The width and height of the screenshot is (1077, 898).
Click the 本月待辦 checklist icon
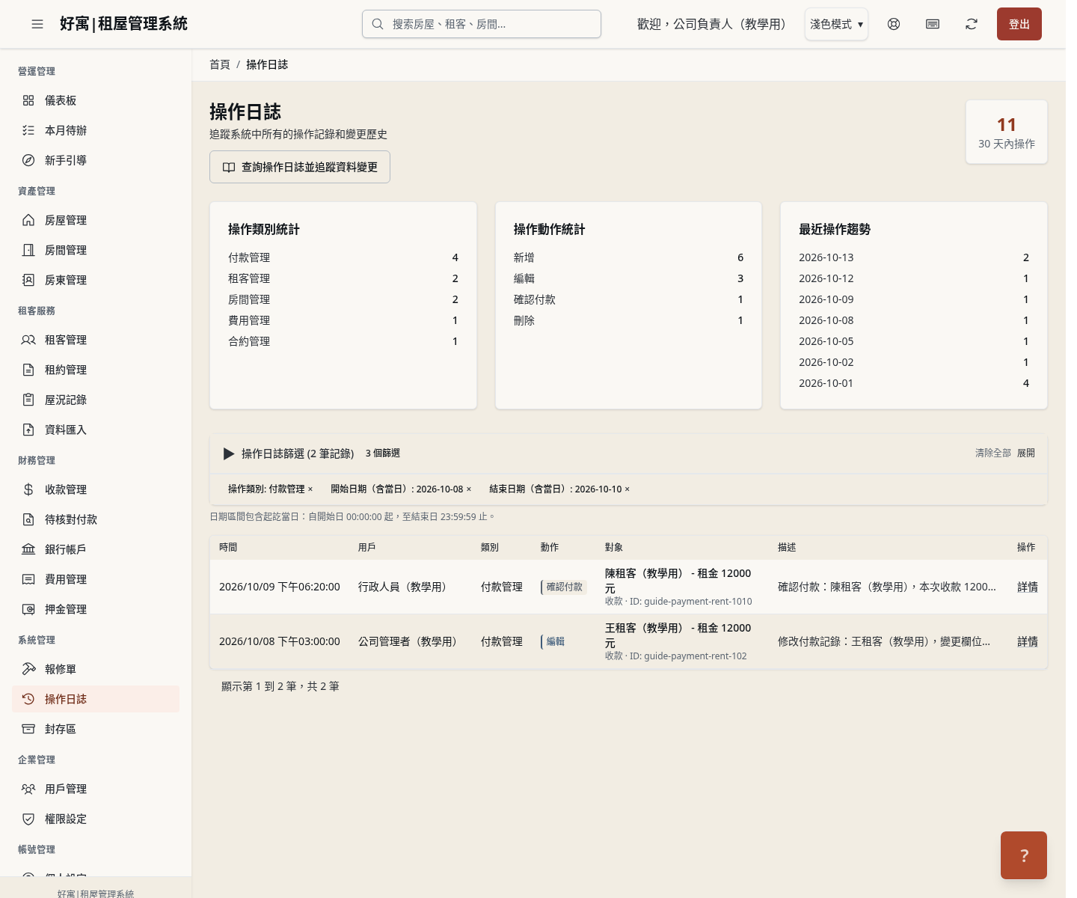pos(28,130)
